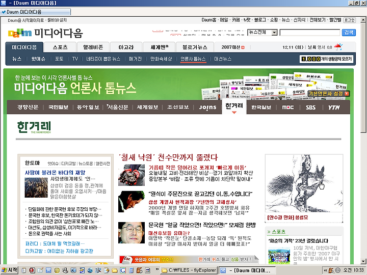Select the 동아일보 newspaper tab
The height and width of the screenshot is (275, 367).
click(88, 107)
